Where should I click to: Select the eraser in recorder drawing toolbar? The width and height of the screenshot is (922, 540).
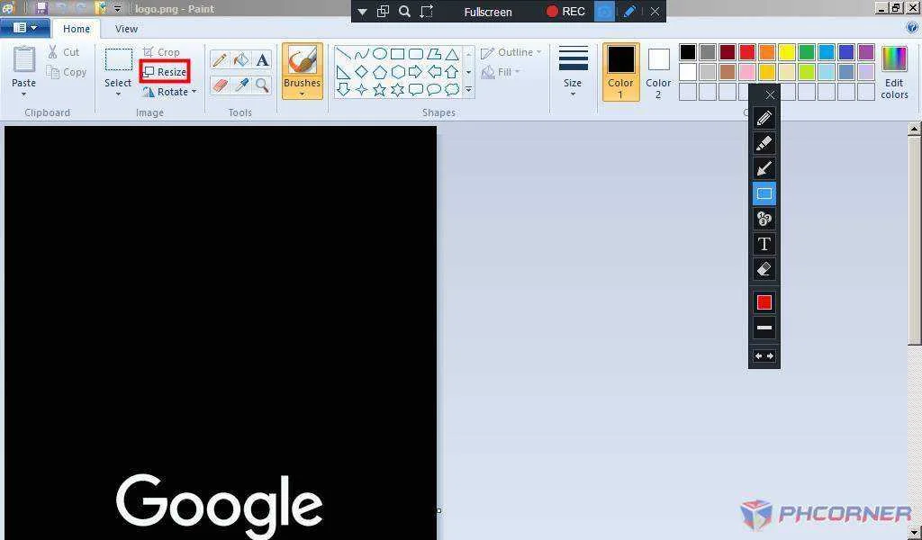[x=764, y=269]
